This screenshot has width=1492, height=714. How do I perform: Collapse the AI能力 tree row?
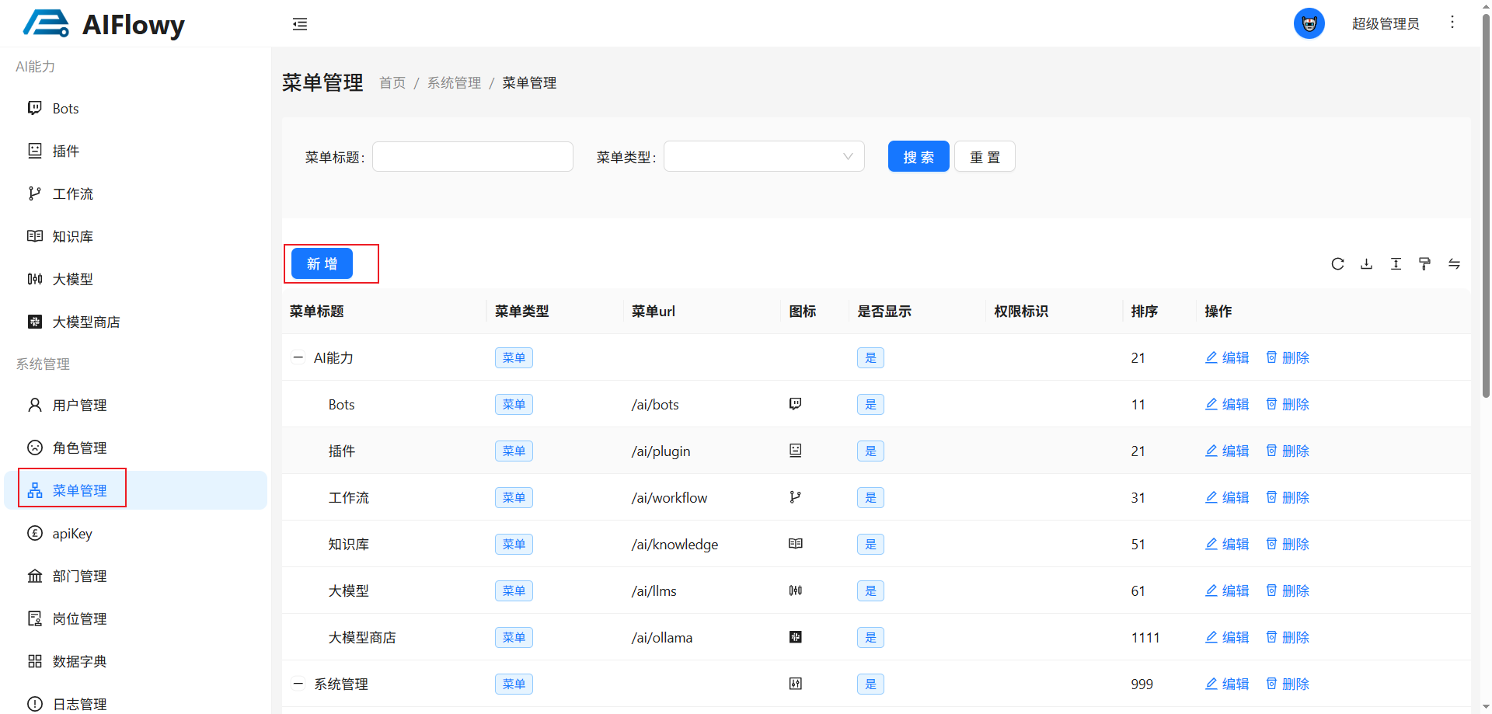[298, 357]
